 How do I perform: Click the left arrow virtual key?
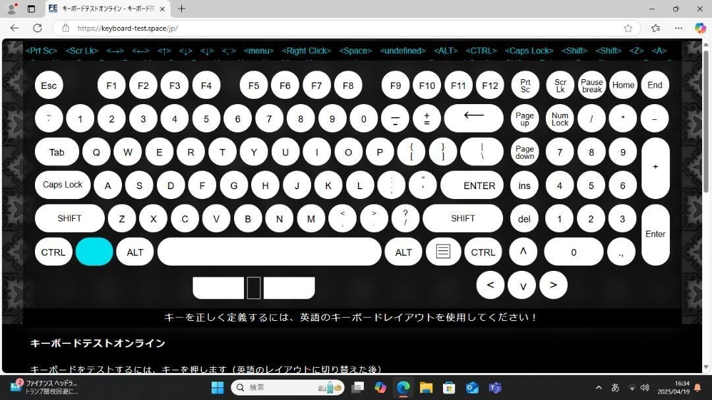point(490,285)
